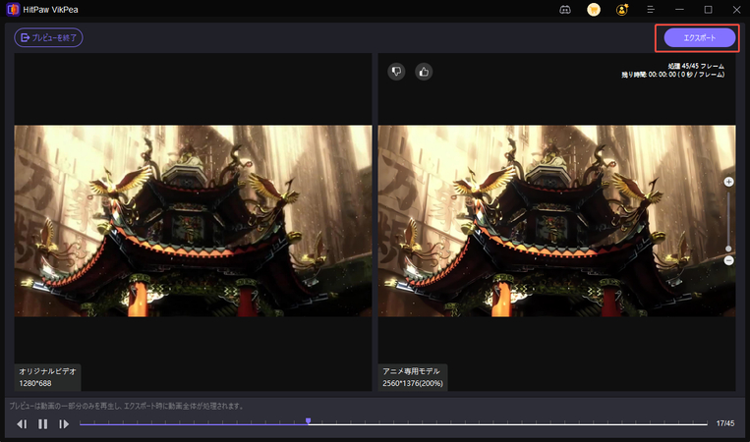
Task: Minimize the HitPaw VikPea window
Action: click(679, 10)
